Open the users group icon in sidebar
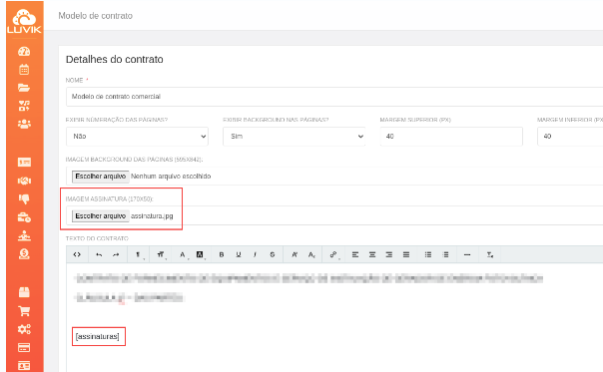The width and height of the screenshot is (603, 372). coord(24,124)
